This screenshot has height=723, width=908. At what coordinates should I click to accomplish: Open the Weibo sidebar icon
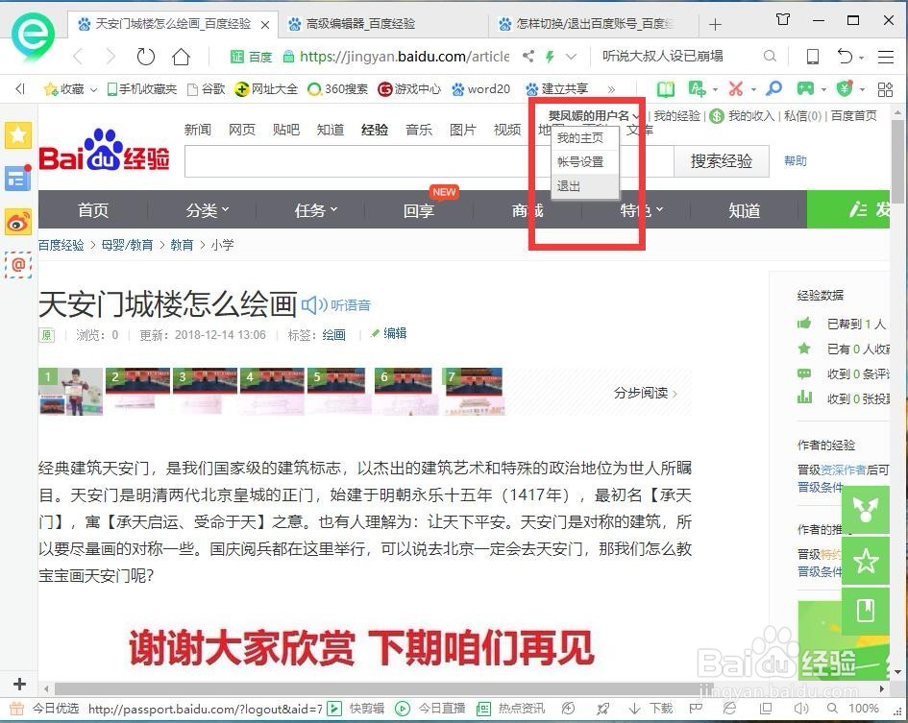[x=18, y=222]
